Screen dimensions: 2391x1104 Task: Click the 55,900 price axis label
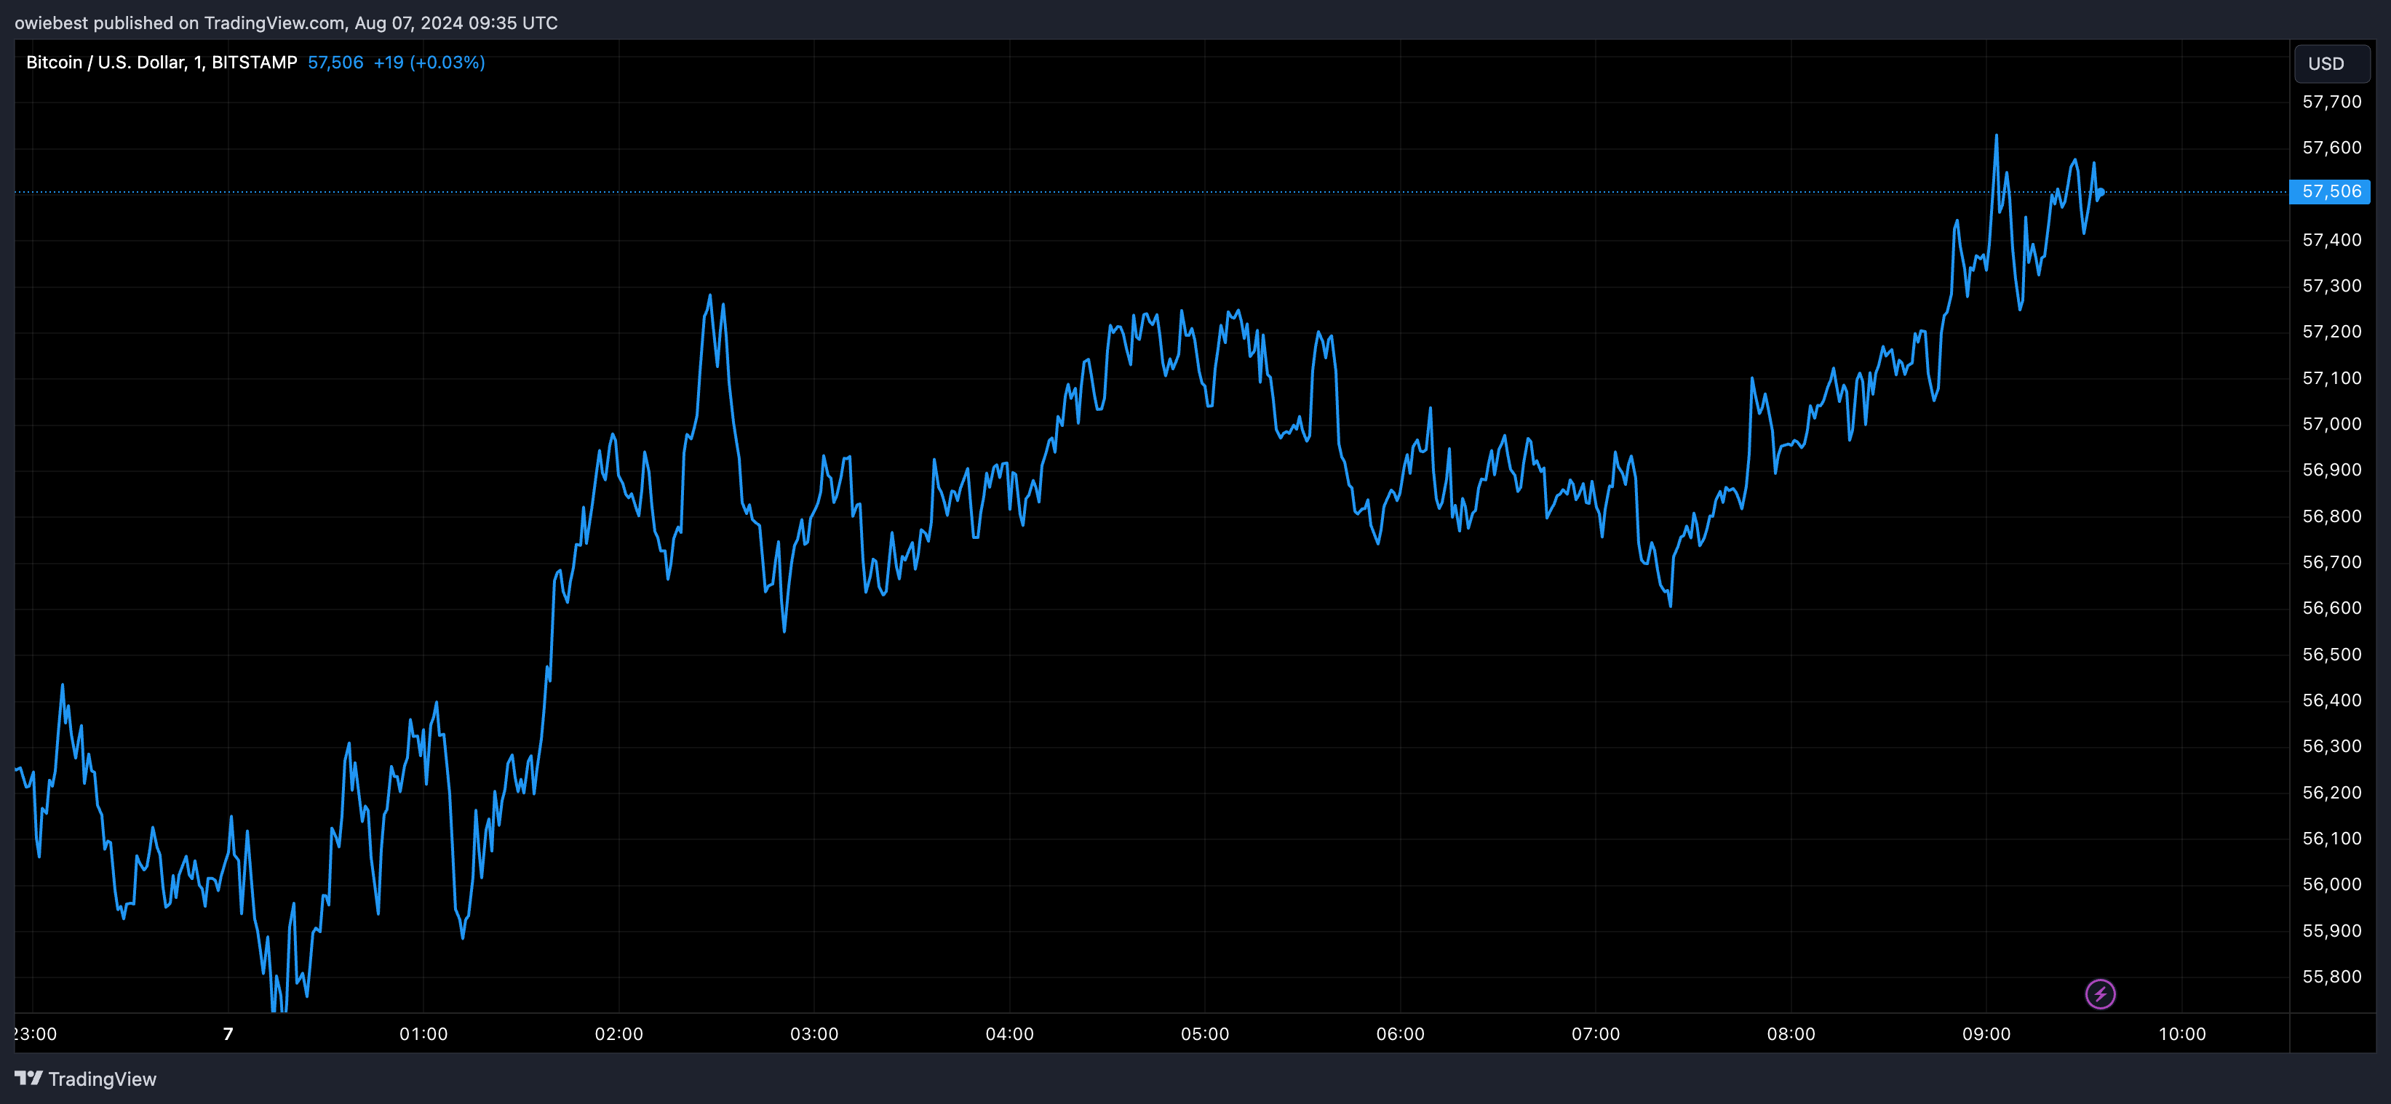click(2331, 932)
